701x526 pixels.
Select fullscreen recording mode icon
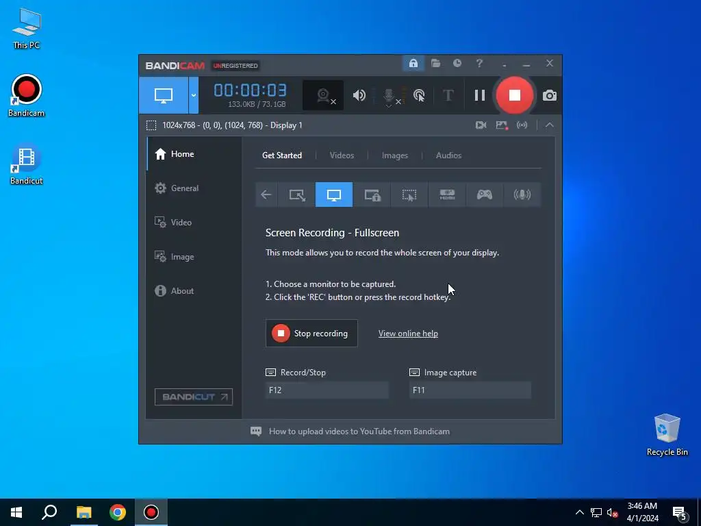click(x=334, y=195)
